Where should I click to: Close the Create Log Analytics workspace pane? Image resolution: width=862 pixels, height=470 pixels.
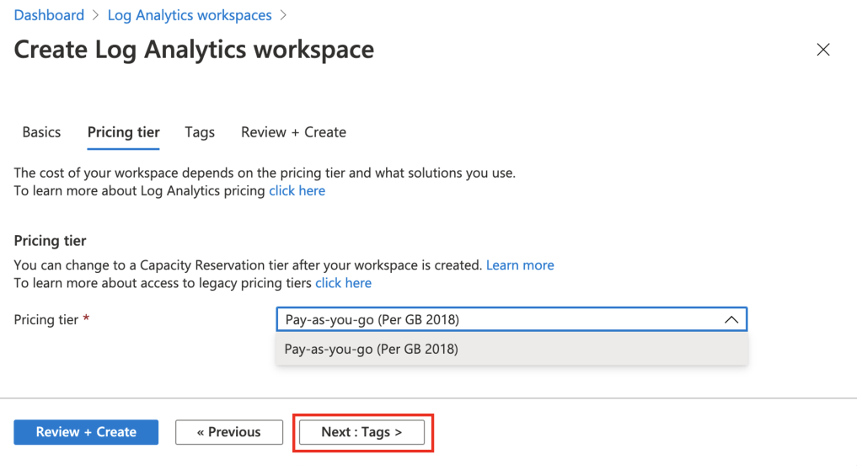[x=823, y=50]
